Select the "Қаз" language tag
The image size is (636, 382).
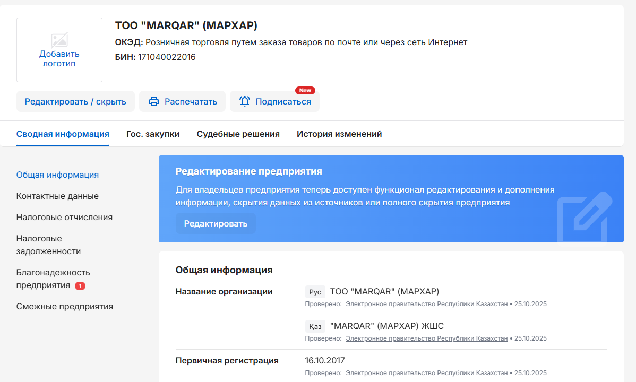[x=314, y=326]
